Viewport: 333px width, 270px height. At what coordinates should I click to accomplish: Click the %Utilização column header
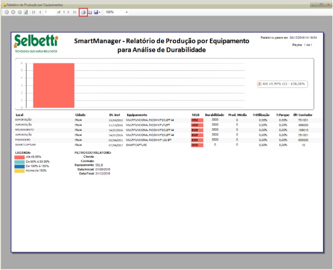(261, 115)
